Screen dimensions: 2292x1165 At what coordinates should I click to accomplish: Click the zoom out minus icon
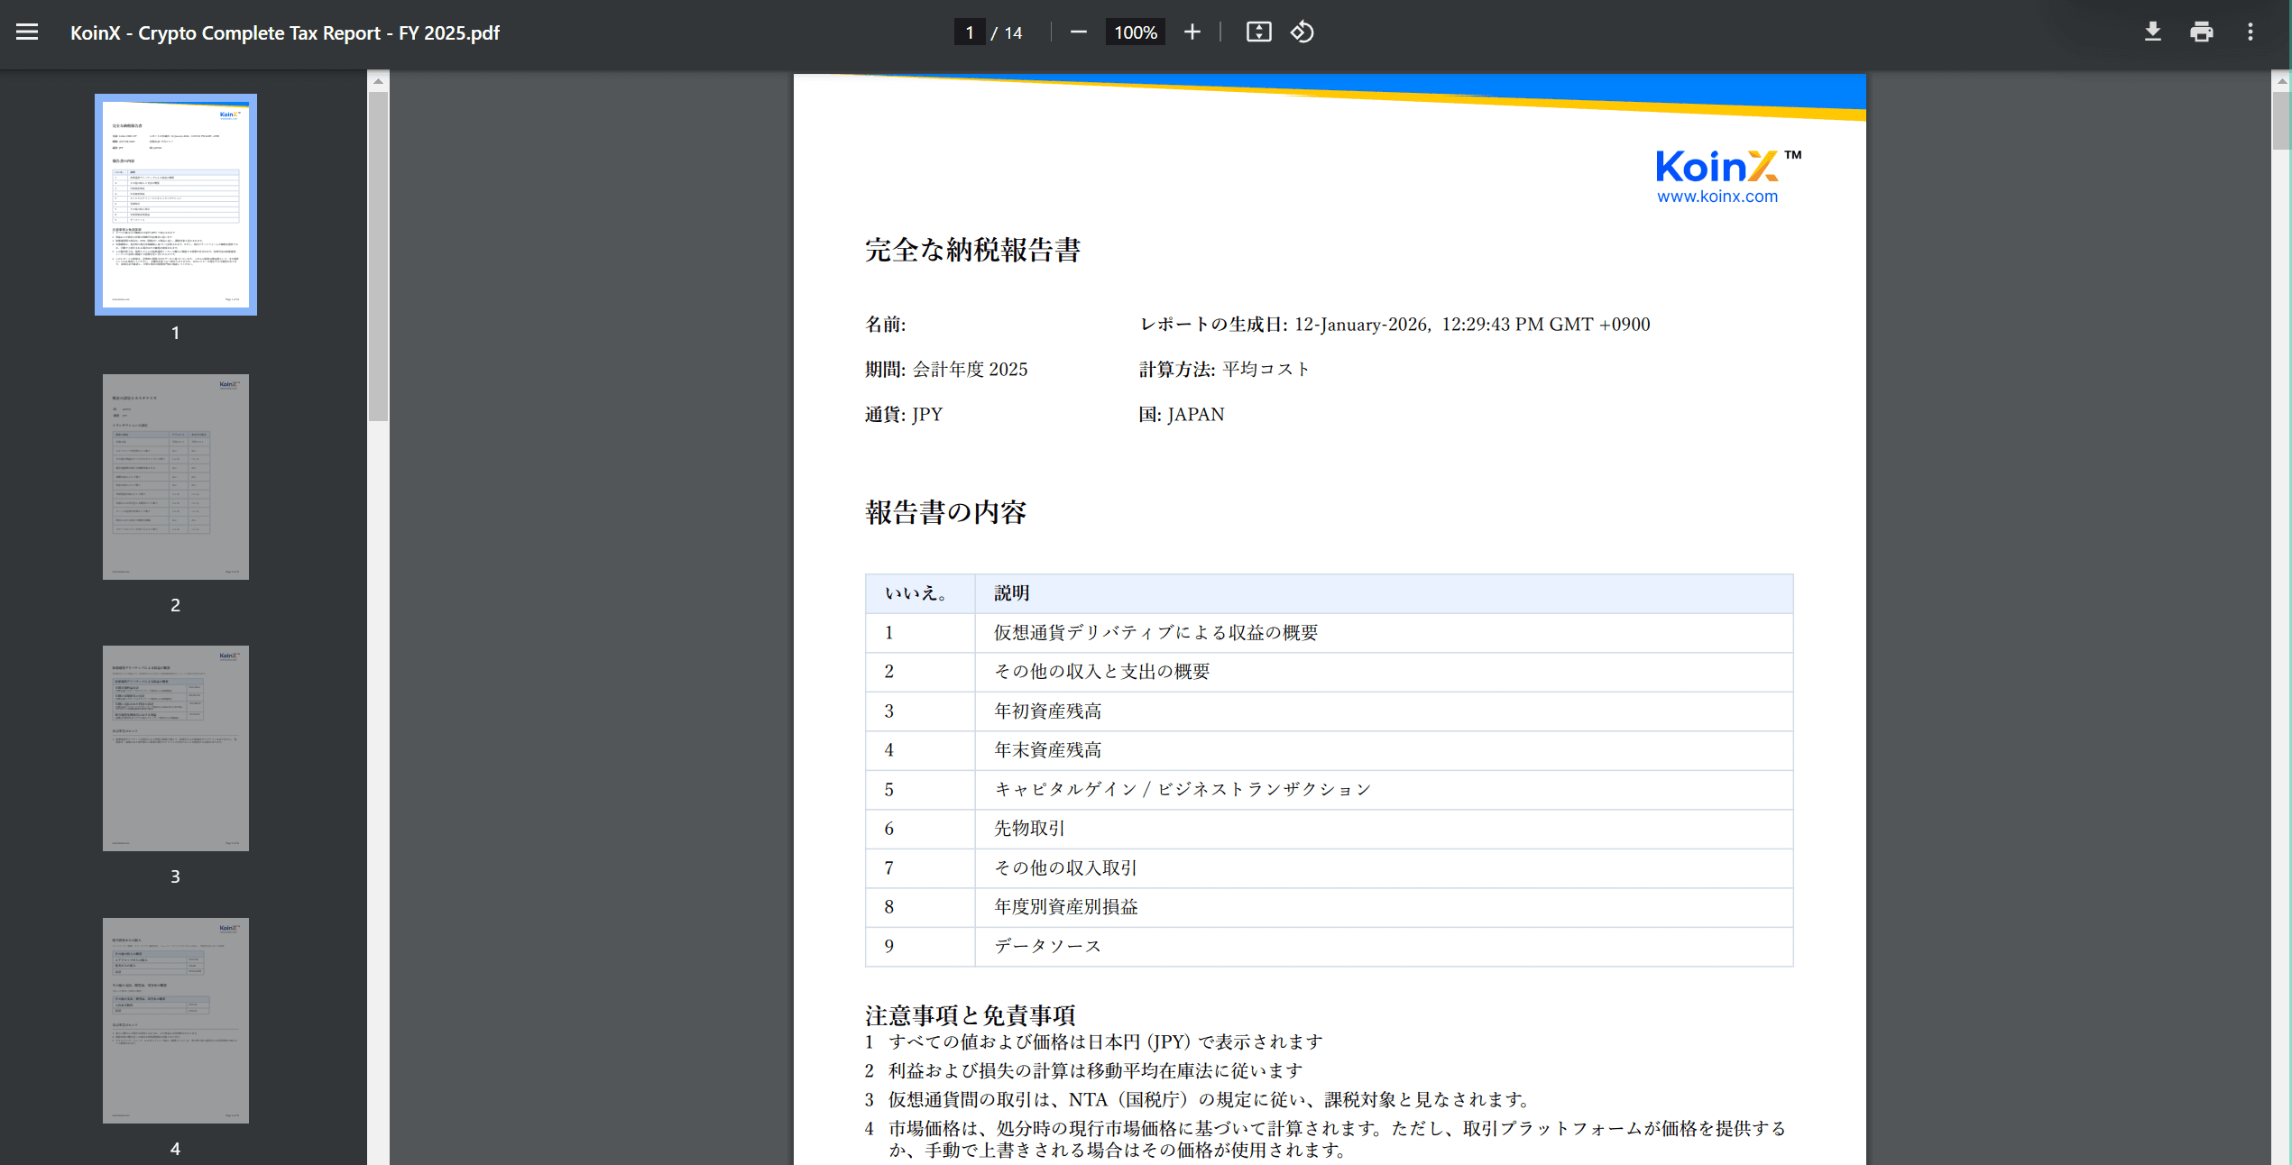[1078, 32]
